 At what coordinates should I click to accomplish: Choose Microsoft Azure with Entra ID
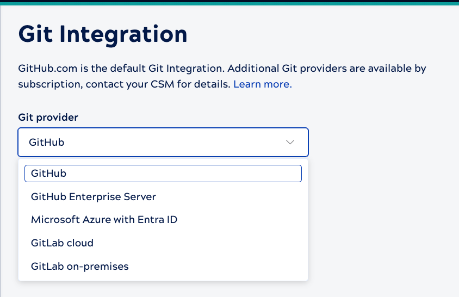(x=163, y=220)
